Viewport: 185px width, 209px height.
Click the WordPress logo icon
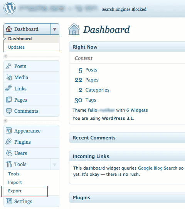10,8
